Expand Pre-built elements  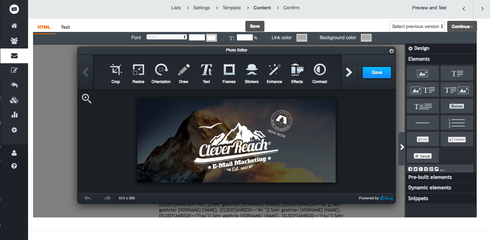pos(441,177)
